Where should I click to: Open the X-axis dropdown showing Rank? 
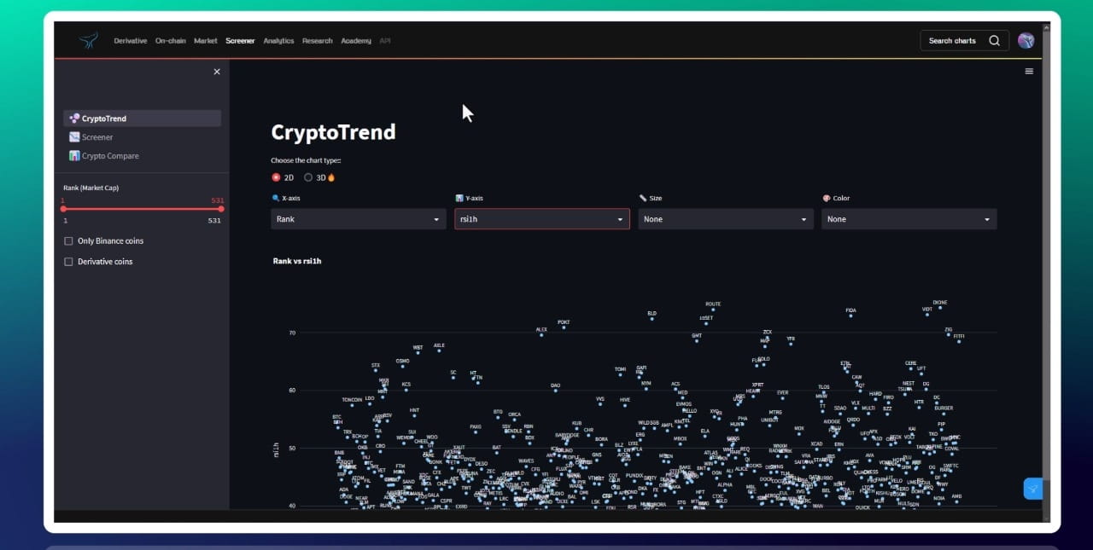[358, 219]
